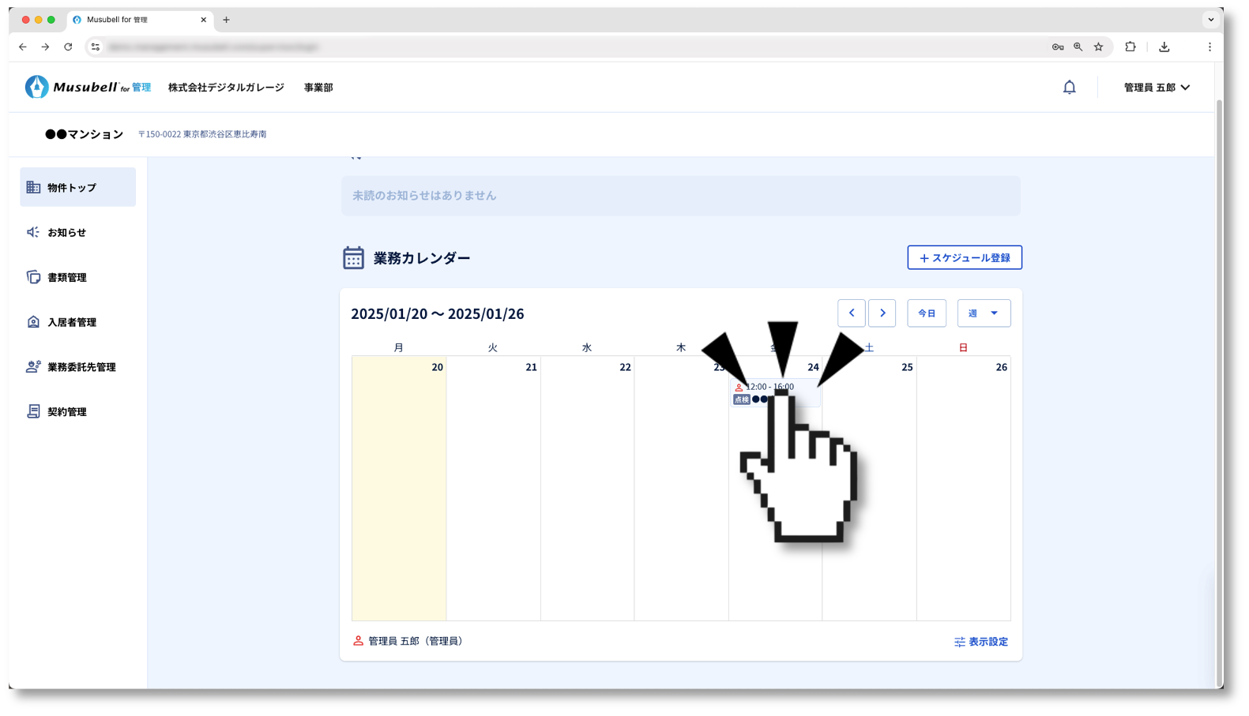Viewport: 1249px width, 716px height.
Task: Bookmark page with star icon
Action: 1098,47
